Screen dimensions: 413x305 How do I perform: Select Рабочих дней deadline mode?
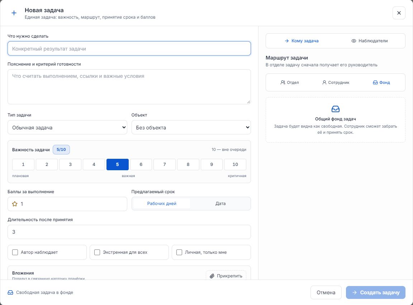point(162,204)
